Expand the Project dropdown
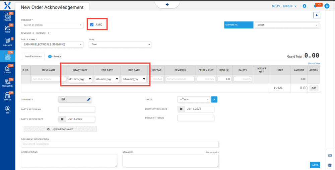Viewport: 335px width, 170px height. coord(52,25)
